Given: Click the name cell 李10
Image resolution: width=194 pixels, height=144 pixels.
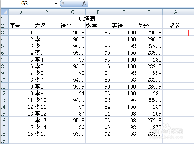Looking at the screenshot, I should [47, 100].
